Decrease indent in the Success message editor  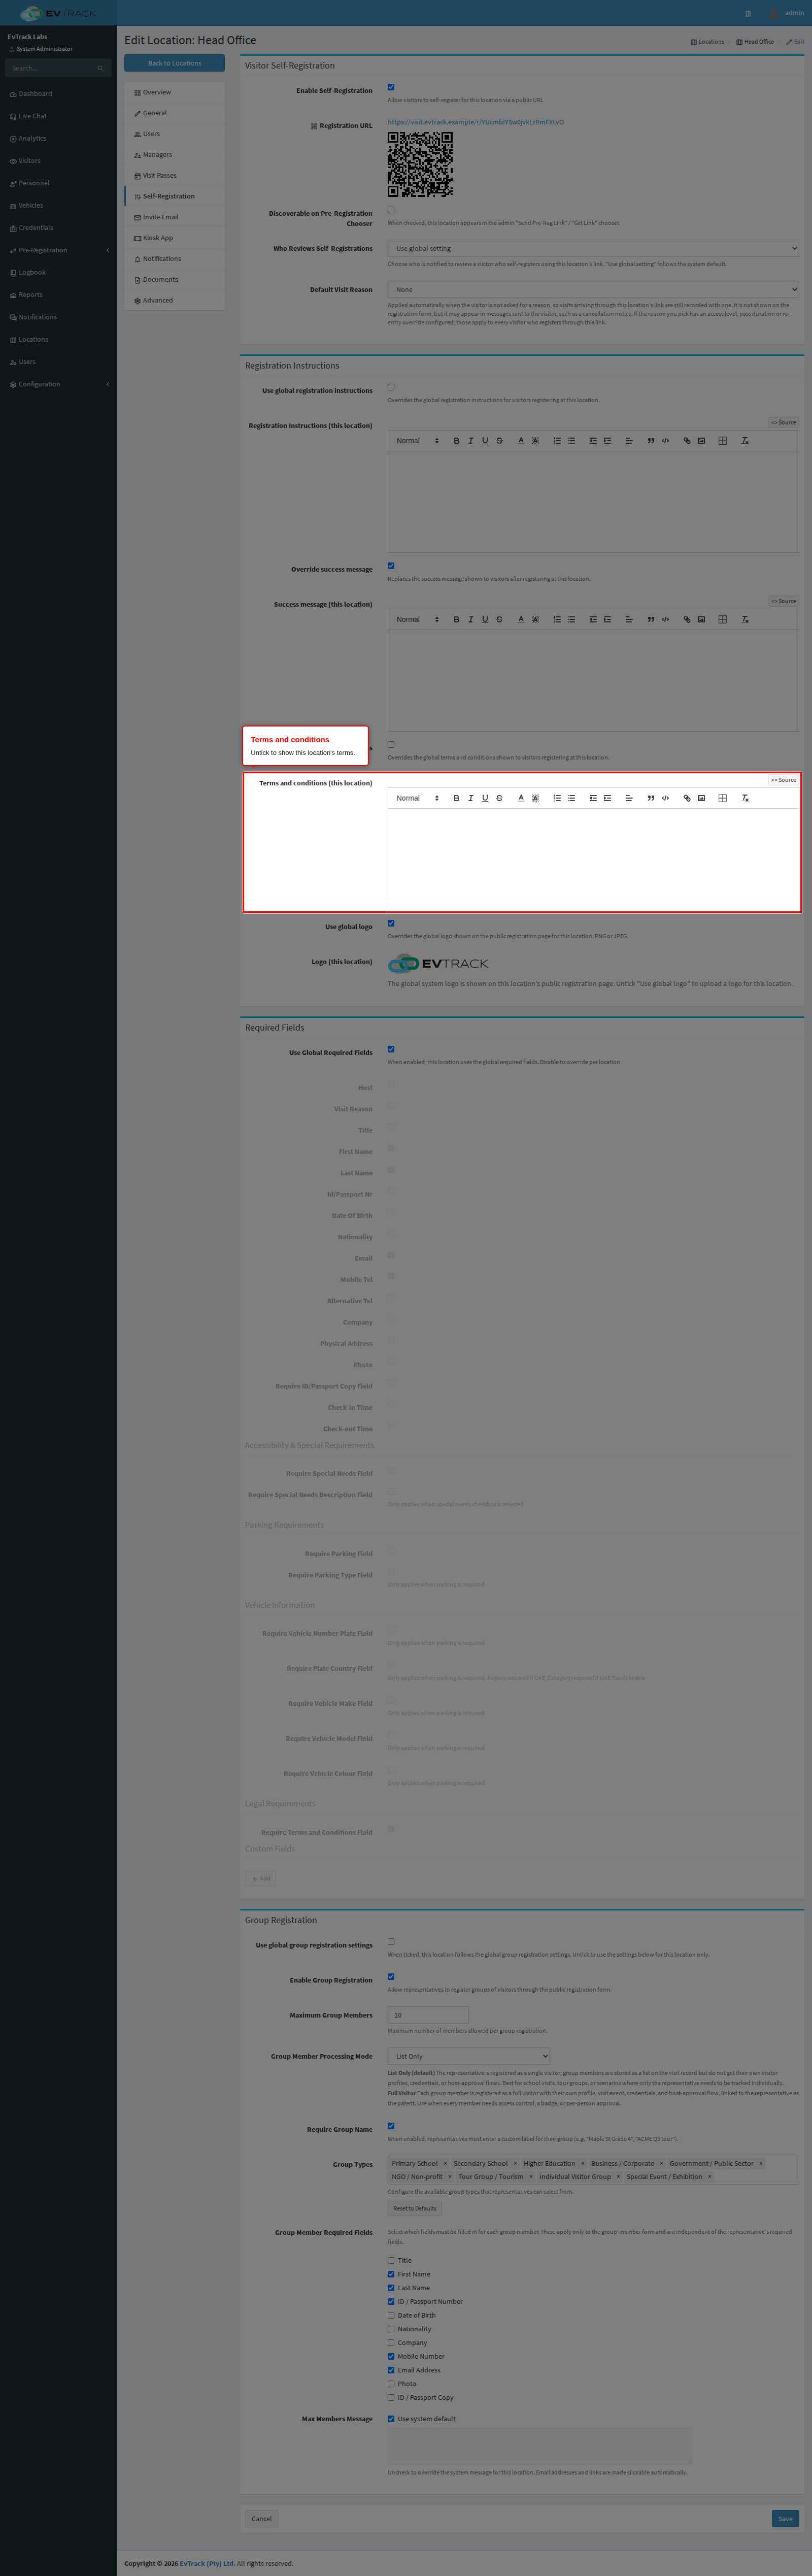[x=593, y=619]
